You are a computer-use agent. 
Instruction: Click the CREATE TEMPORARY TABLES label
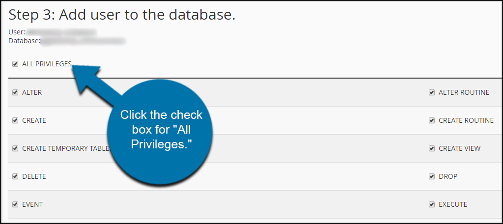tap(66, 148)
